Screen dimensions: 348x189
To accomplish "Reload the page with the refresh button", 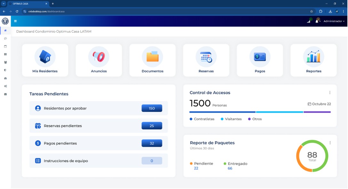I will click(x=17, y=11).
